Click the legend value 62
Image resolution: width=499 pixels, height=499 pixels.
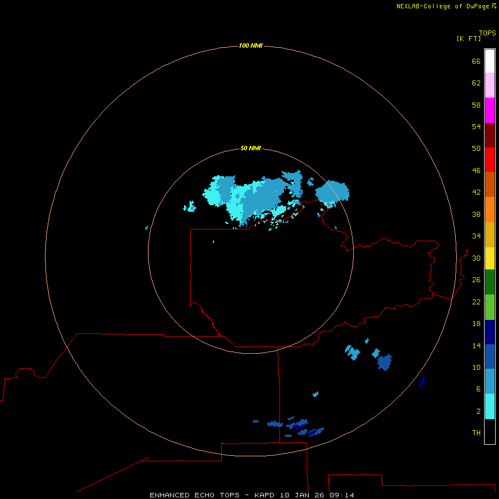point(476,83)
